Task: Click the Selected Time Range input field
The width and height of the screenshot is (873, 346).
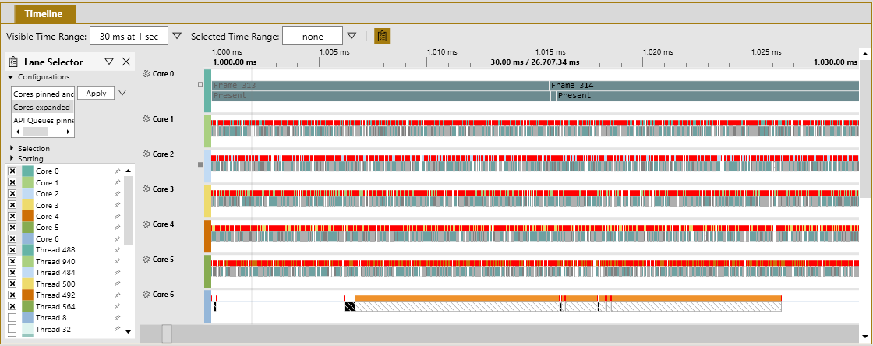Action: point(313,37)
